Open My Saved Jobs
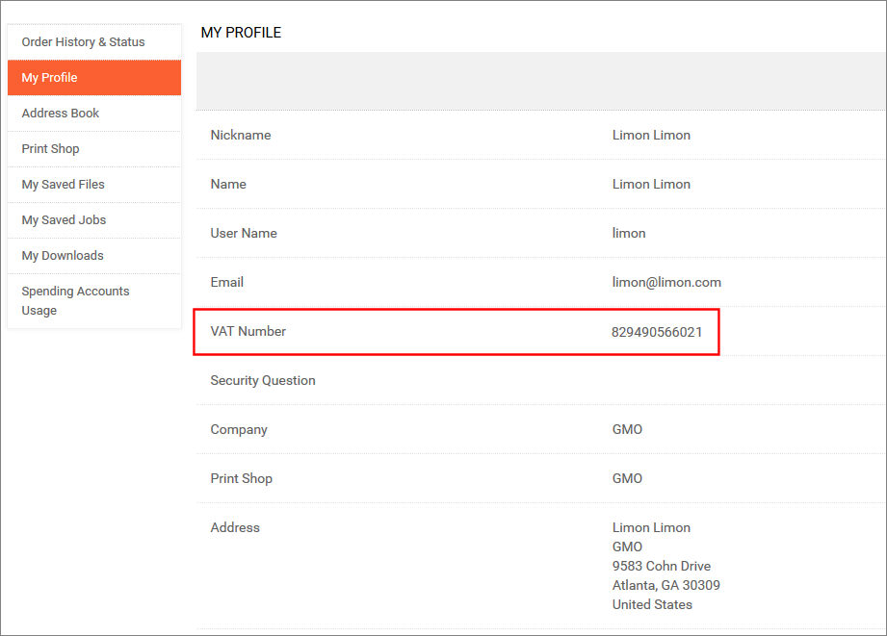The image size is (887, 636). coord(64,220)
